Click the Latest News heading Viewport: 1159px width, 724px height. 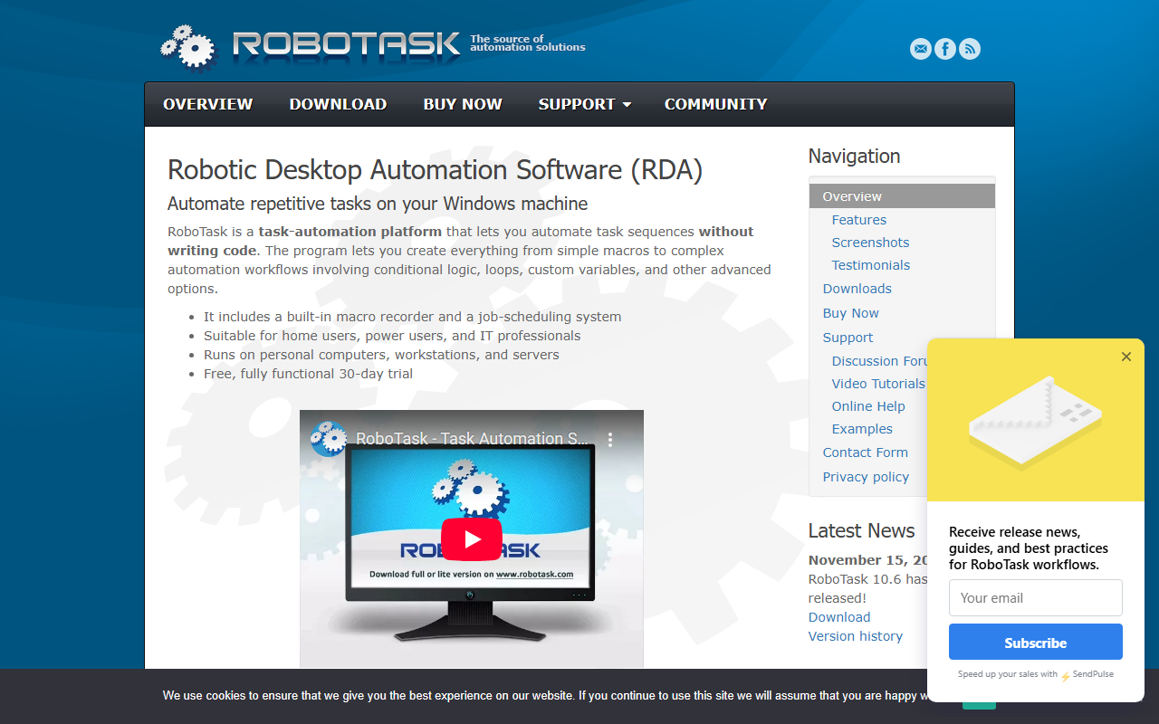pos(862,530)
